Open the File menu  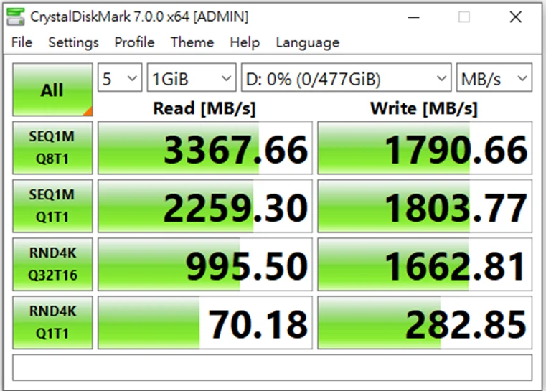(x=22, y=42)
